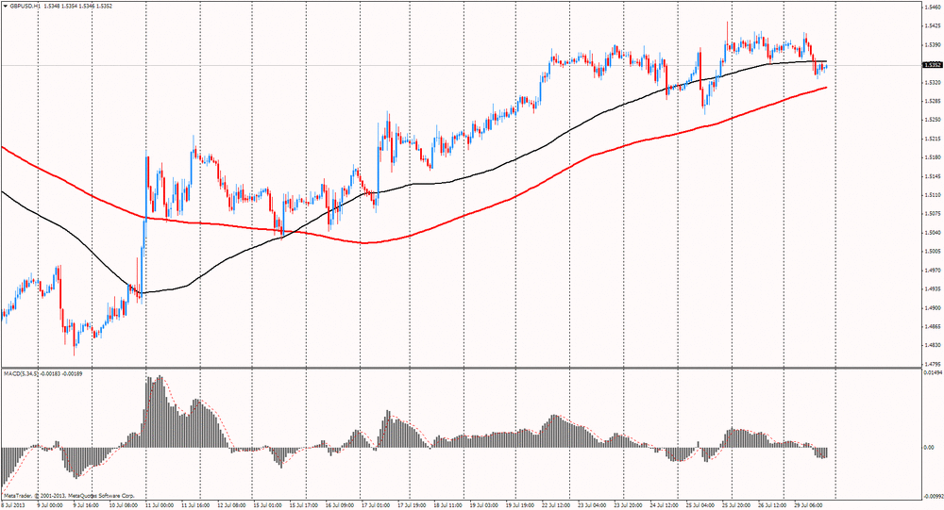Click the 1.5110 price scale label
Screen dimensions: 944x510
(932, 195)
